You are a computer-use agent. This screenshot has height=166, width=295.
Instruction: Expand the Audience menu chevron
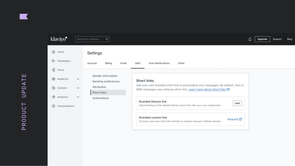click(x=78, y=79)
